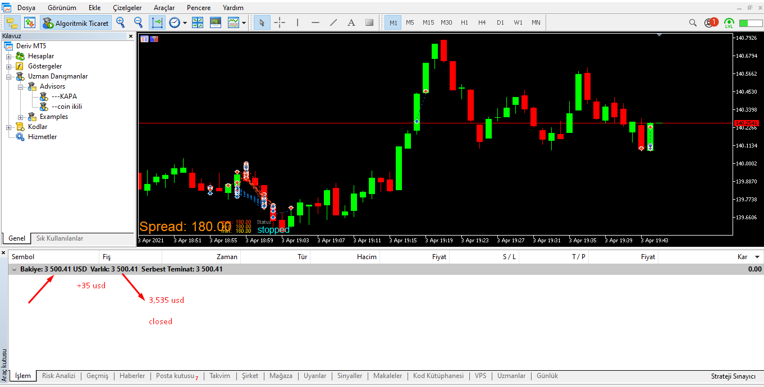Open the search magnifier icon
Image resolution: width=764 pixels, height=387 pixels.
tap(693, 23)
